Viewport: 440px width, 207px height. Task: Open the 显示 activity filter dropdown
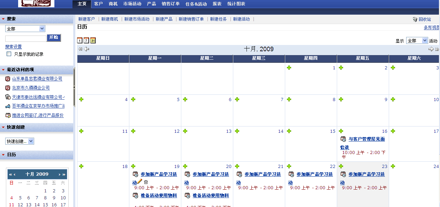coord(417,41)
